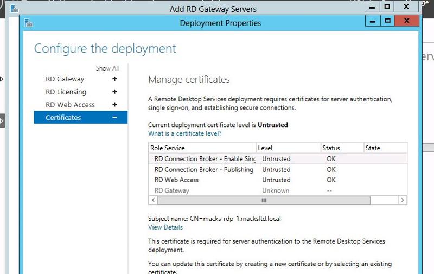Click the Add RD Gateway Servers window icon
The width and height of the screenshot is (434, 274).
point(14,9)
